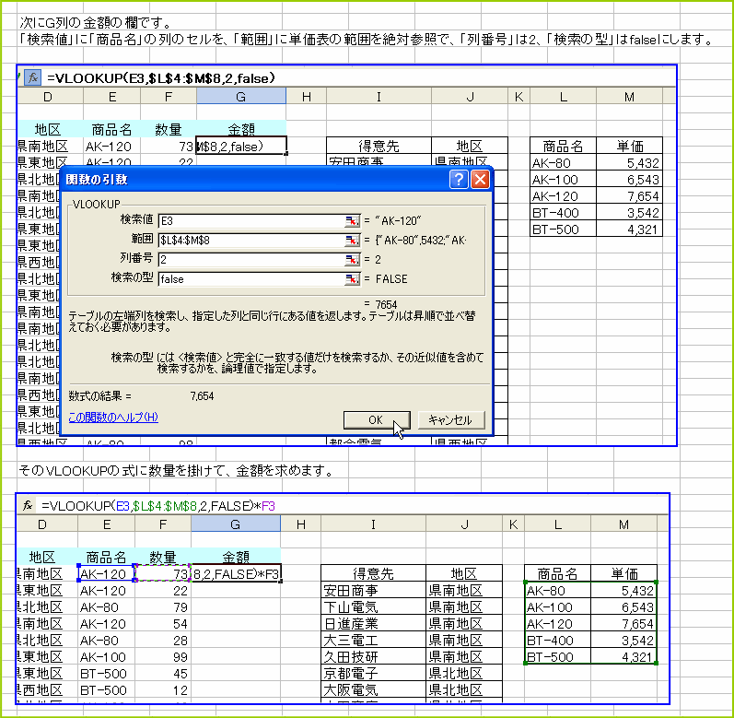Click cell showing 8,2,FALSE)*F3 in lower sheet
734x718 pixels.
click(x=236, y=573)
